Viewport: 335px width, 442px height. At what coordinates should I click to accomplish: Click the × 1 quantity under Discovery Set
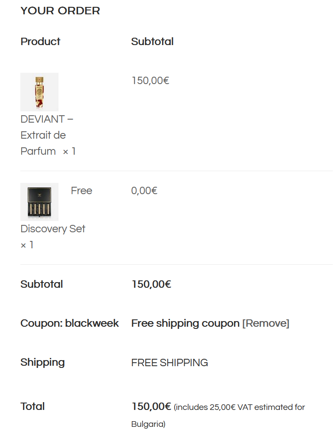(27, 245)
